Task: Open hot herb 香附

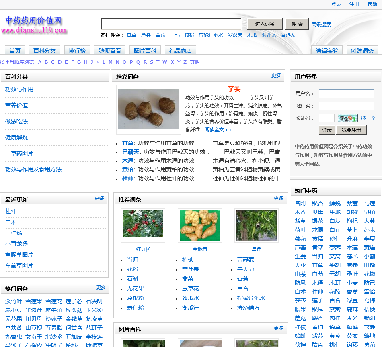Action: (300, 203)
